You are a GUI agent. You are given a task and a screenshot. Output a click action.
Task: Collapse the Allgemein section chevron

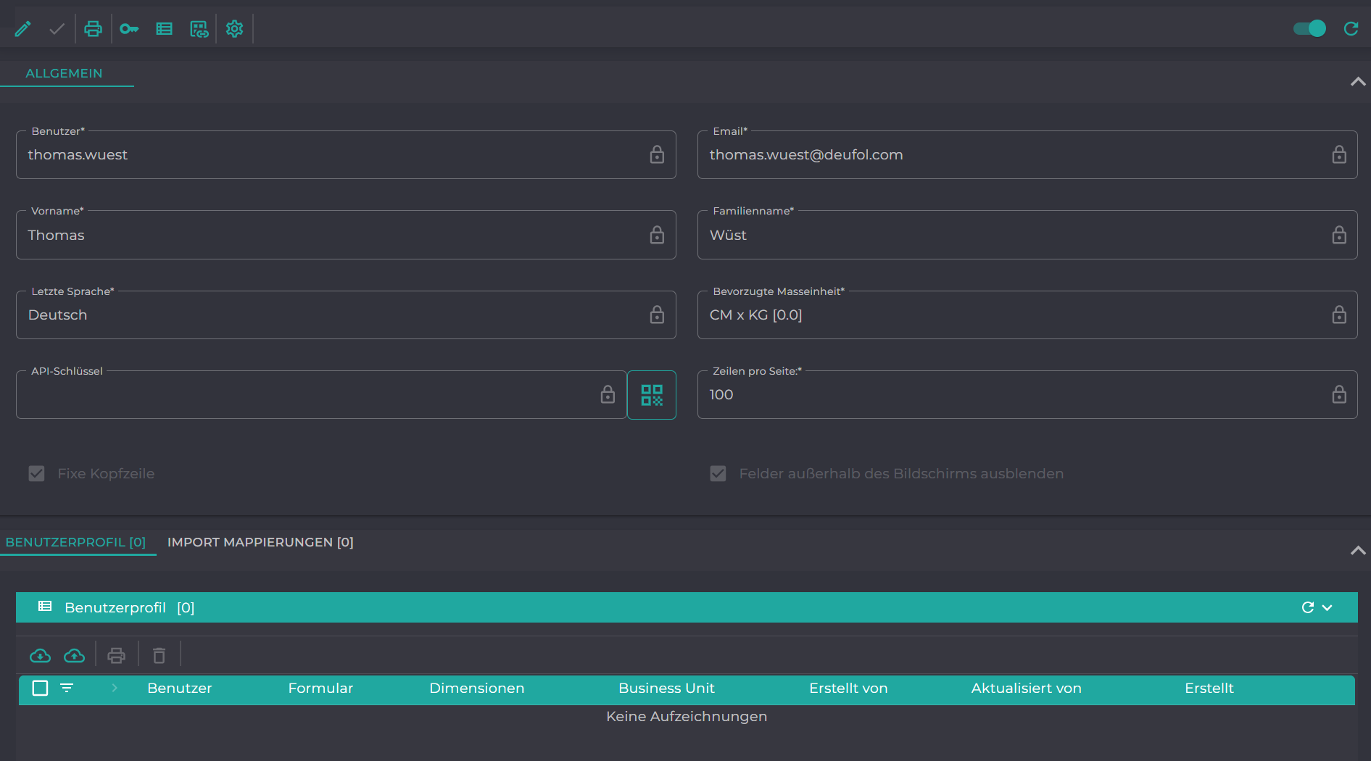(x=1358, y=81)
